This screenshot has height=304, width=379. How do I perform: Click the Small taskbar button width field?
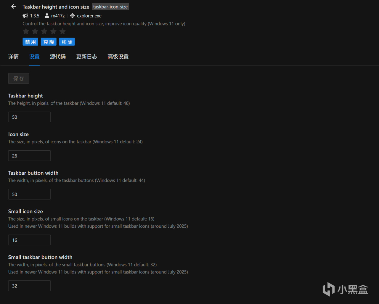tap(29, 286)
